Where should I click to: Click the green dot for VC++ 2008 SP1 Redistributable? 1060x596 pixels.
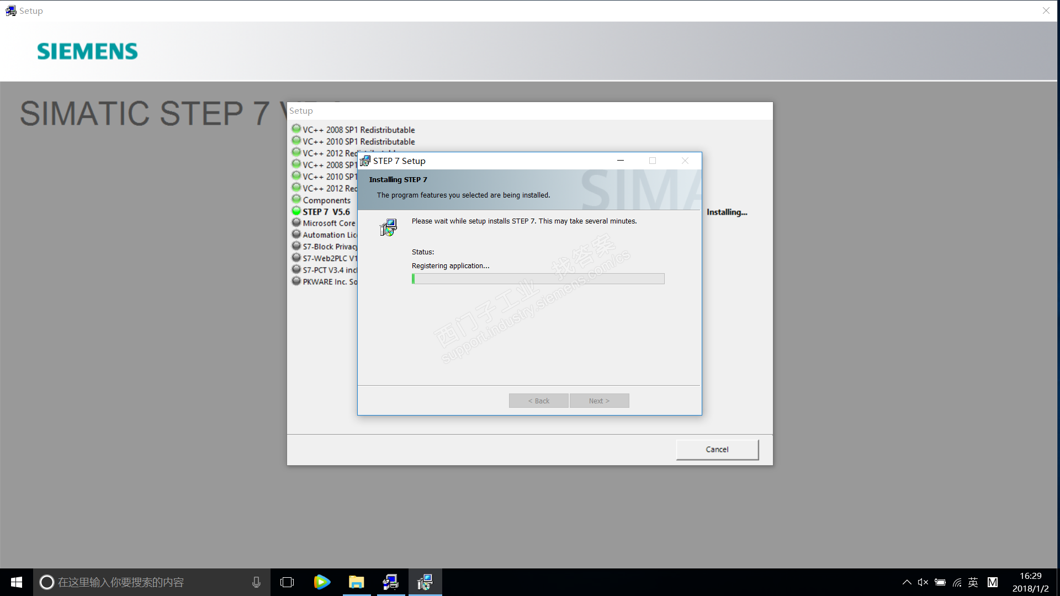tap(296, 129)
